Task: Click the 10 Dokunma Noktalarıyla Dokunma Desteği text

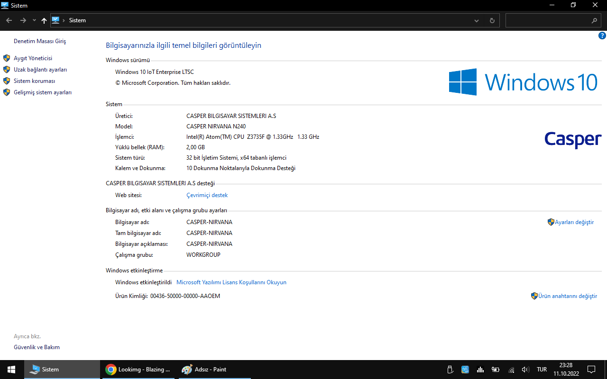Action: [x=241, y=168]
